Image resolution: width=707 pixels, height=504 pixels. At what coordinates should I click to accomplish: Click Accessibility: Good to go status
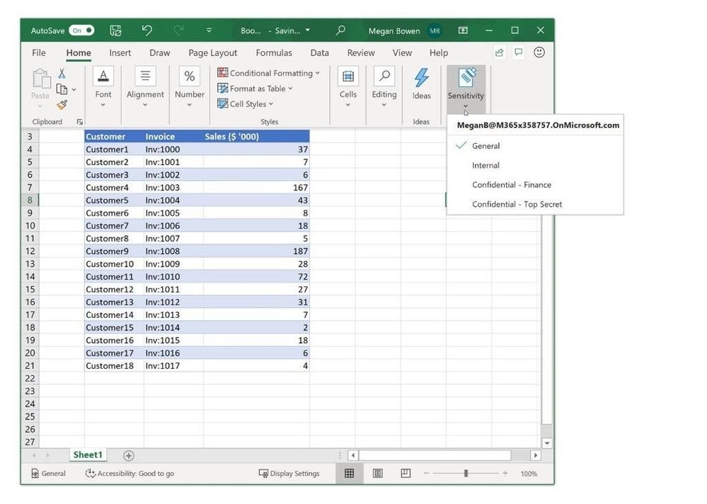(130, 474)
